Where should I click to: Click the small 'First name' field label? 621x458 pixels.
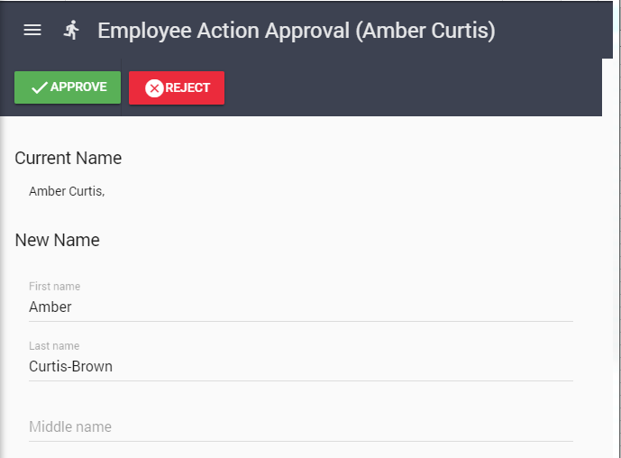click(x=54, y=287)
